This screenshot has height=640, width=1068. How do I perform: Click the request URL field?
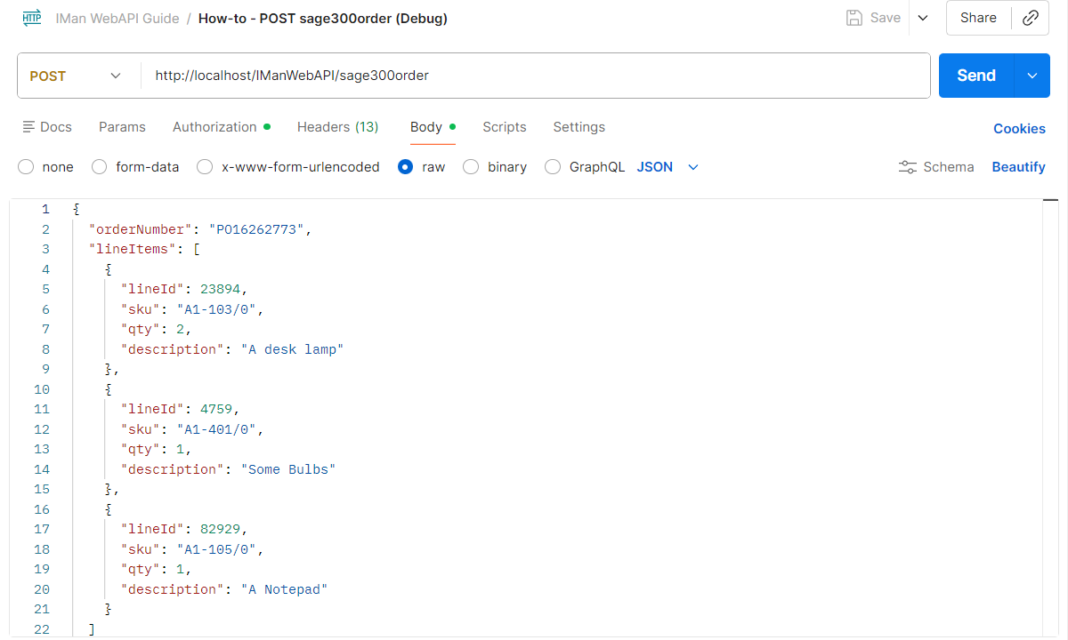coord(534,76)
